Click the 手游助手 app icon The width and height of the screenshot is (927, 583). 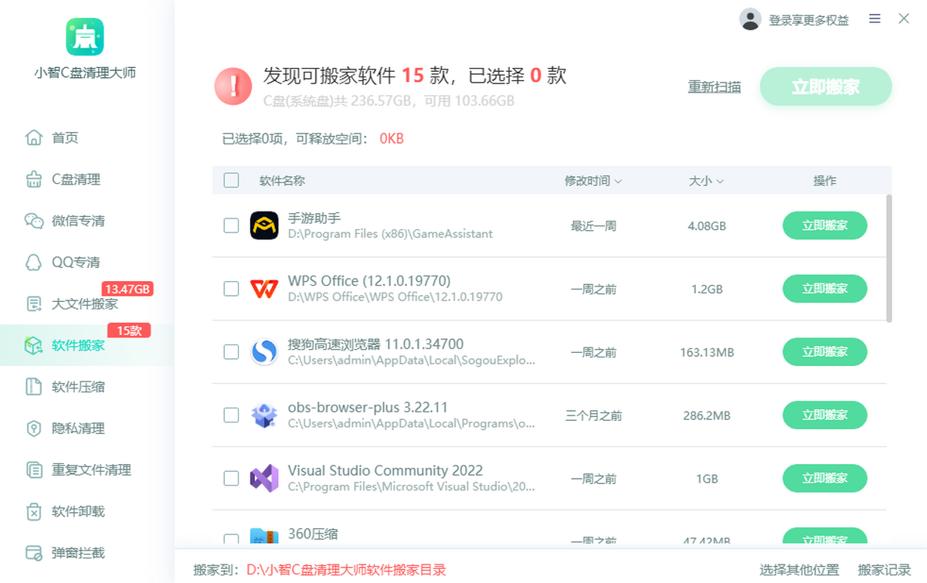[264, 225]
